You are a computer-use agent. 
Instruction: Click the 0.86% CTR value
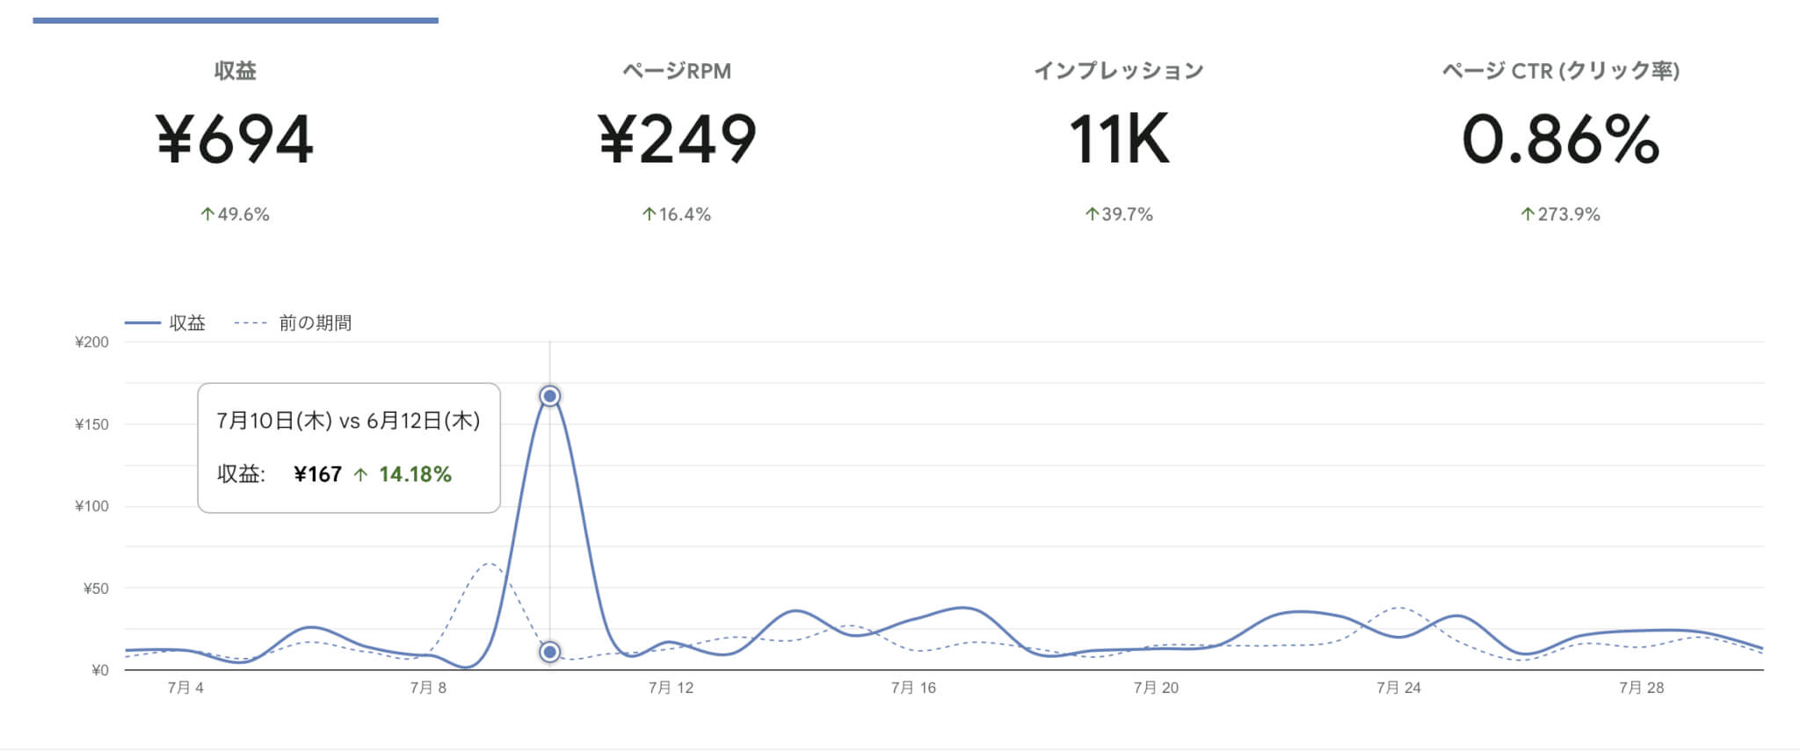pyautogui.click(x=1560, y=140)
